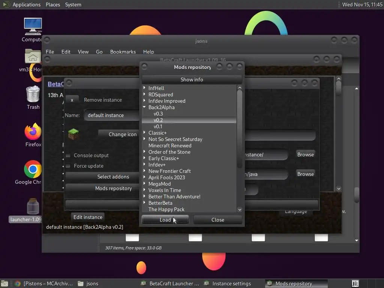Switch to BetaCraft Launcher taskbar item
The width and height of the screenshot is (384, 288).
pos(171,283)
